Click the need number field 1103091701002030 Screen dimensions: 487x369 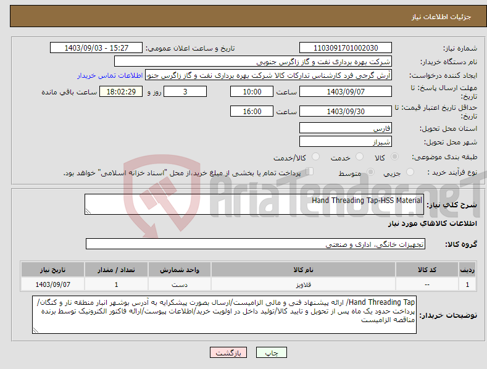(x=346, y=48)
